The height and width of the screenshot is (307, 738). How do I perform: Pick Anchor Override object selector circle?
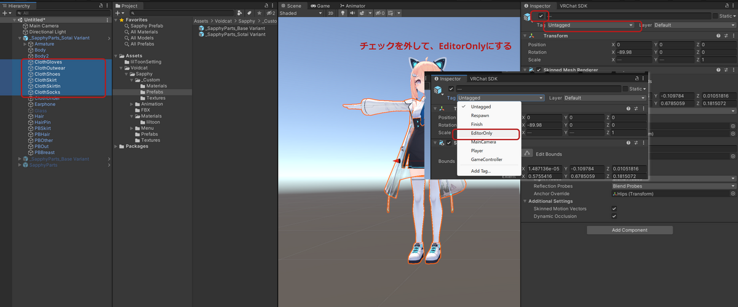(733, 193)
